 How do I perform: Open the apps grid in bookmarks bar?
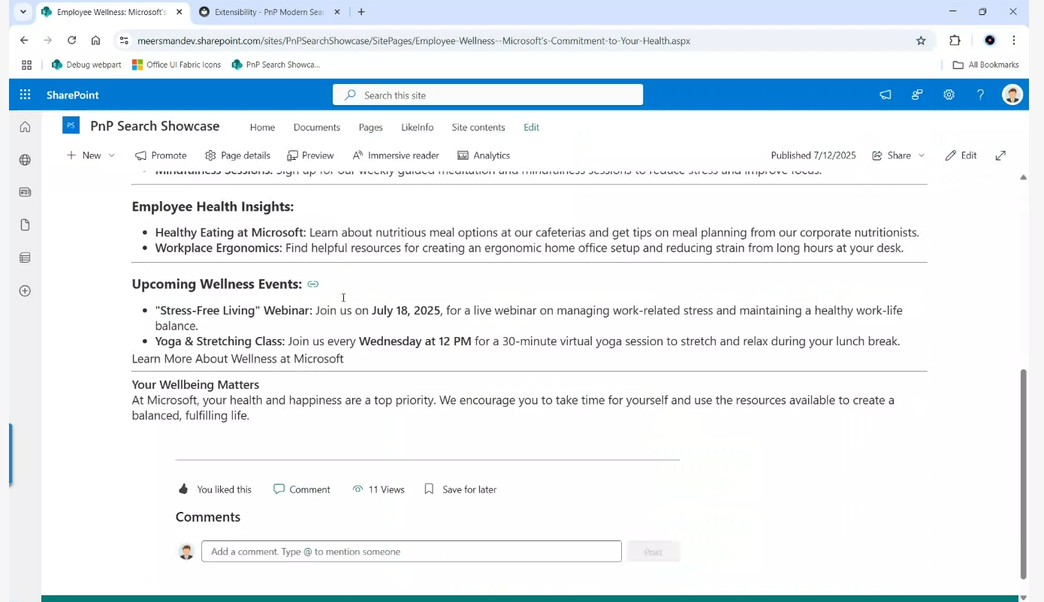coord(27,65)
